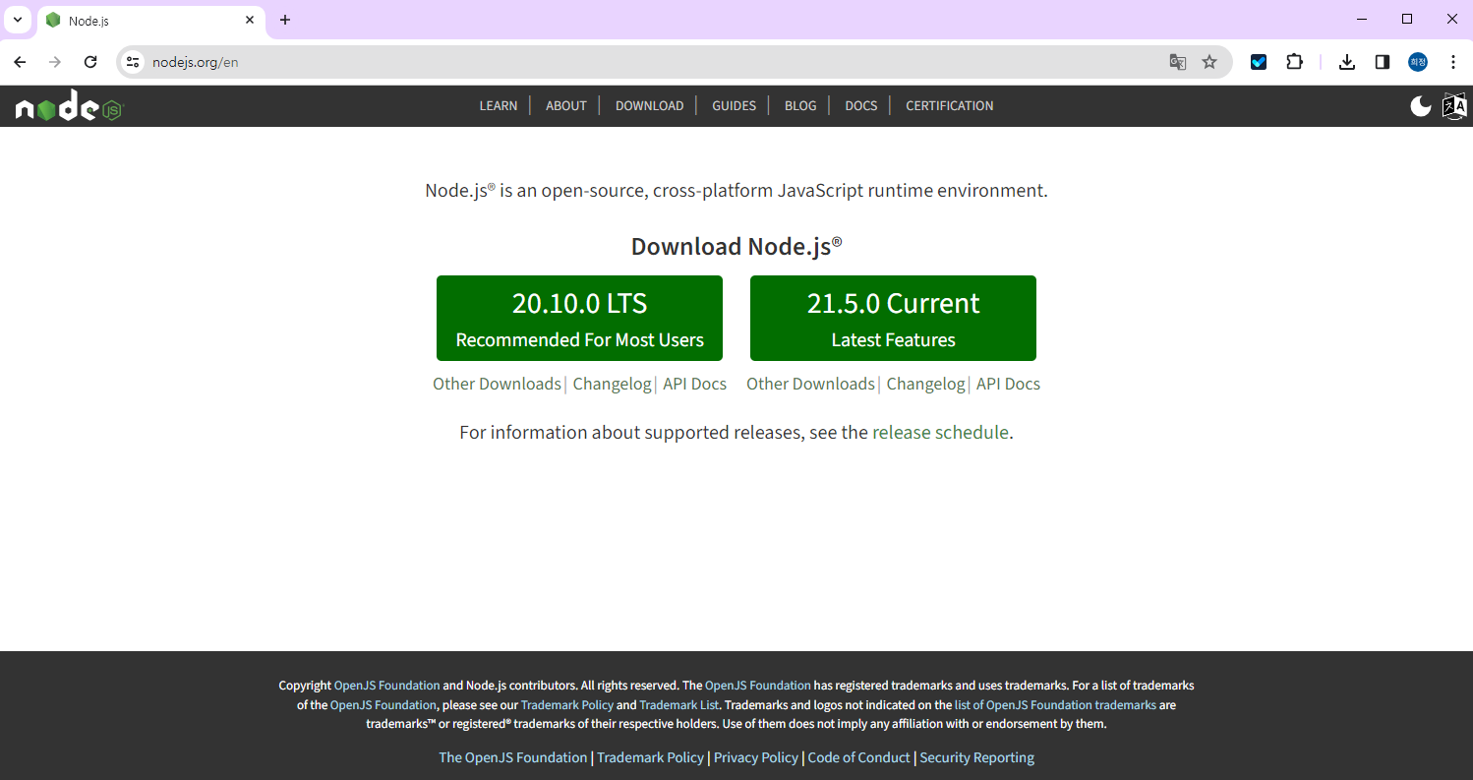Viewport: 1473px width, 780px height.
Task: Maximize the Chrome window
Action: [1407, 20]
